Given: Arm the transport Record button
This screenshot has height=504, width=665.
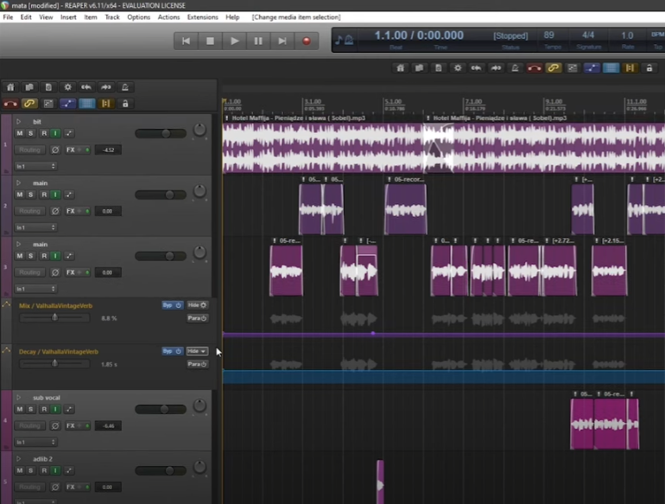Looking at the screenshot, I should pyautogui.click(x=307, y=41).
